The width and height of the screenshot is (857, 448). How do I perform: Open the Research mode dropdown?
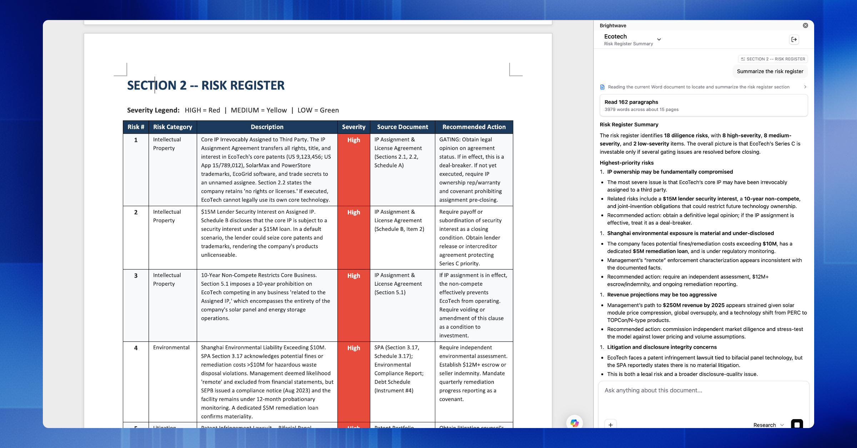tap(768, 425)
